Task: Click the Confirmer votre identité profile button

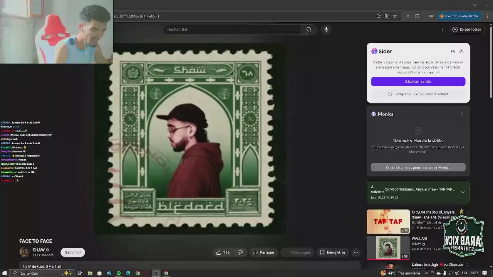Action: tap(460, 16)
